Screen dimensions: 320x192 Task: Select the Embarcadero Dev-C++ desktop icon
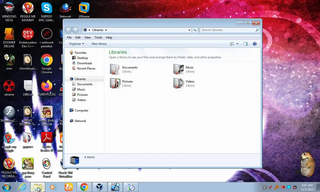(x=28, y=38)
